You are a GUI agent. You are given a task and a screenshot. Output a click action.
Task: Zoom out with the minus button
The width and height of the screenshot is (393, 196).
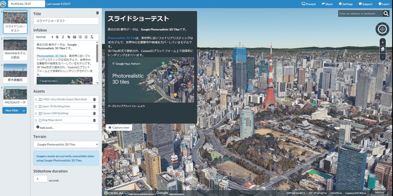coord(383,56)
